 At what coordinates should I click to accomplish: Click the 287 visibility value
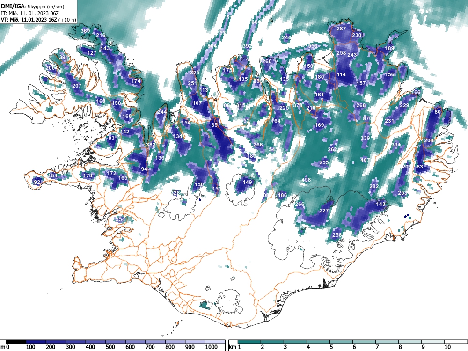341,29
